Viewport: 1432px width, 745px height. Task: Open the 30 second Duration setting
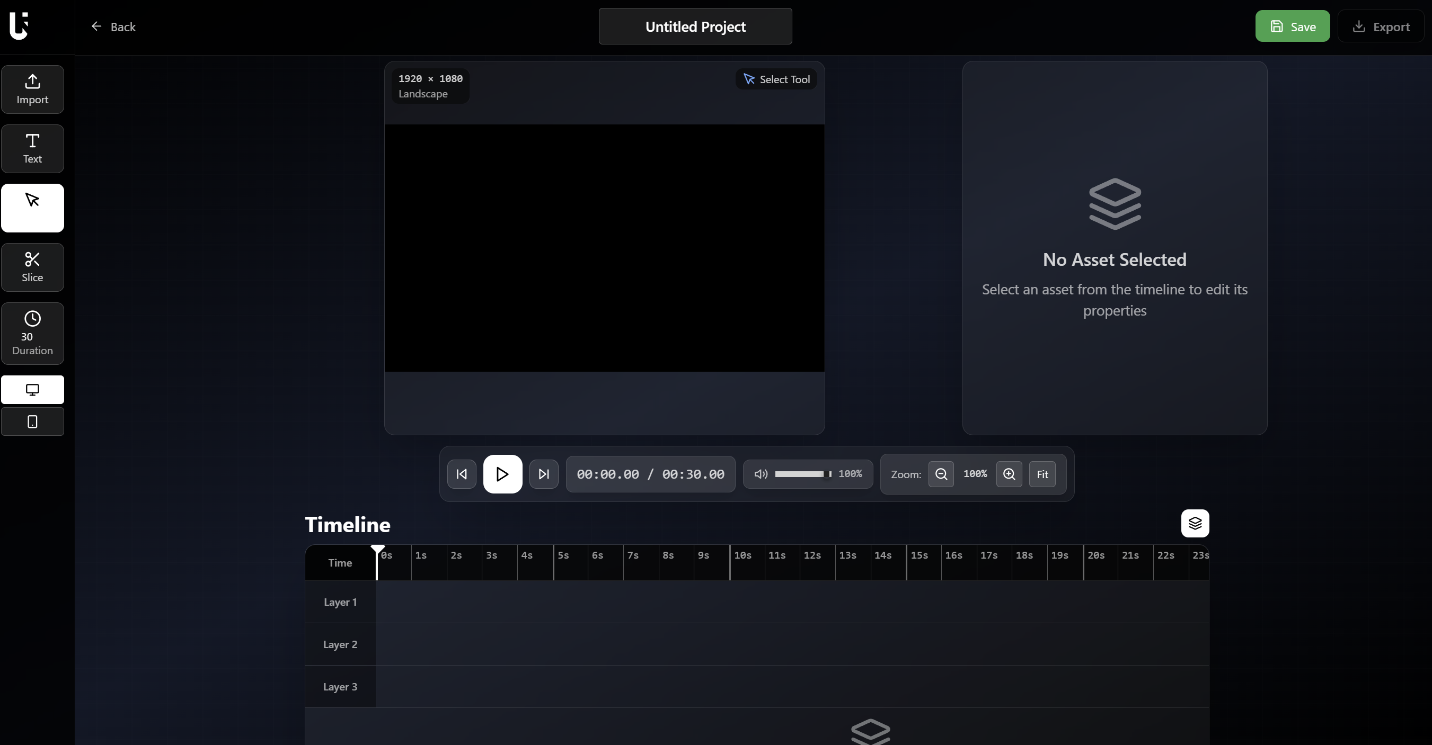coord(33,334)
